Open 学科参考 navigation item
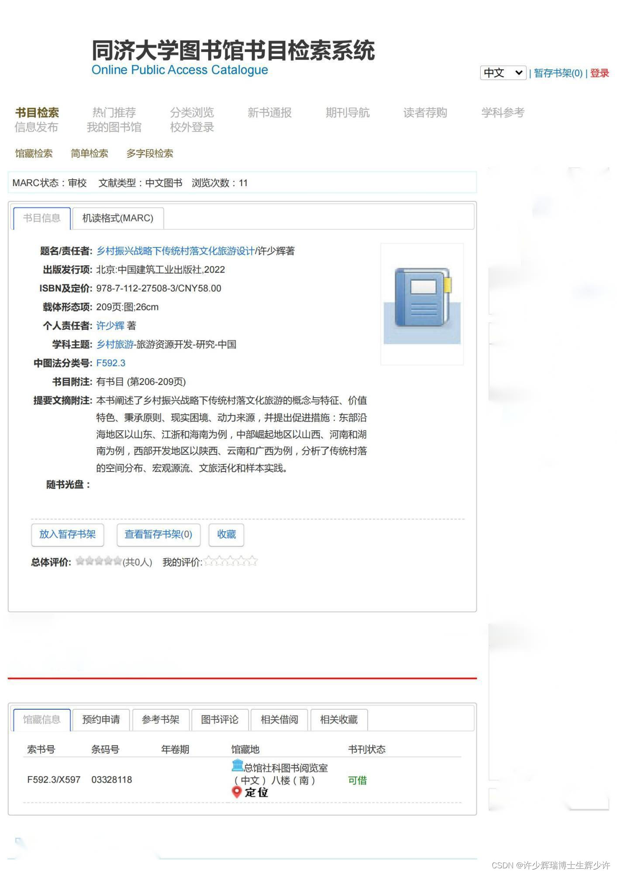This screenshot has height=874, width=617. point(503,113)
